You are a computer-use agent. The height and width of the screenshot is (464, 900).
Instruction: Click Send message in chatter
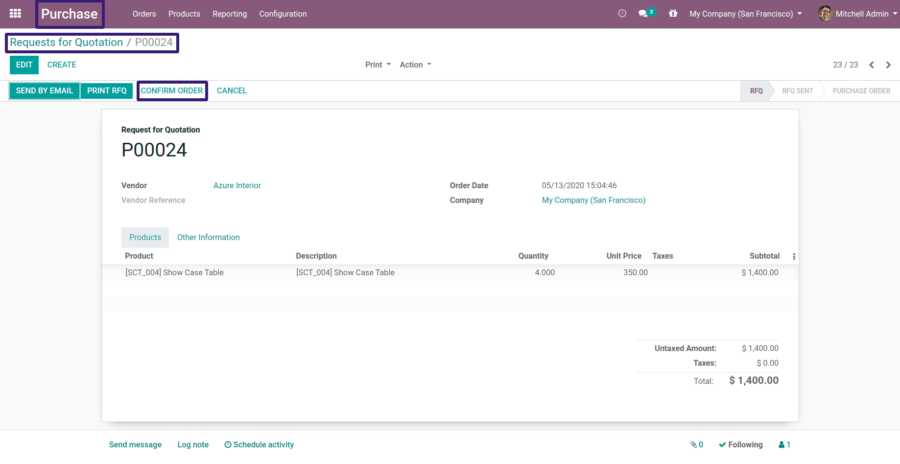point(135,444)
